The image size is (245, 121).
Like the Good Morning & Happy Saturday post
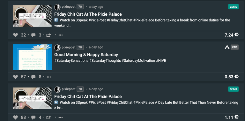coord(15,77)
